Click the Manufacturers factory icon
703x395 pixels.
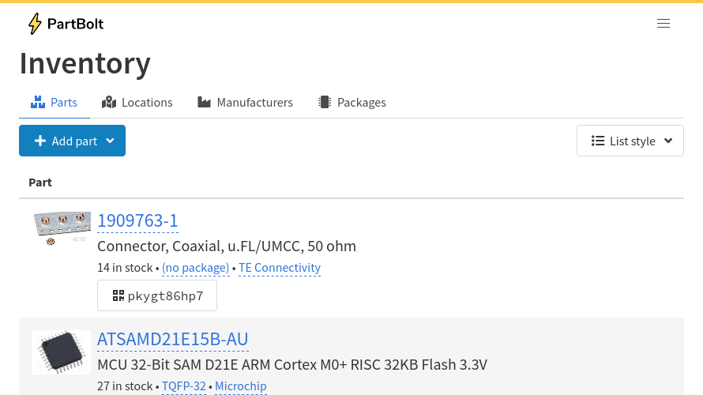[x=204, y=102]
